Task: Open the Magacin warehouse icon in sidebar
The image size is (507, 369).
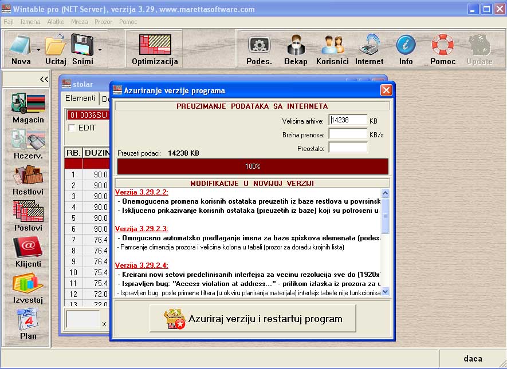Action: pos(28,107)
